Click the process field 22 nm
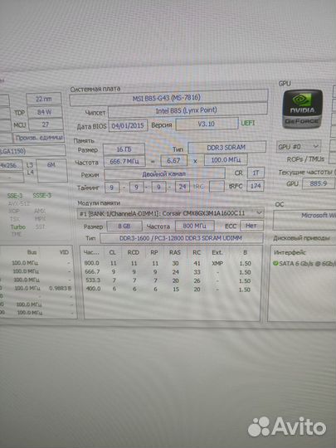The width and height of the screenshot is (336, 448). point(44,100)
